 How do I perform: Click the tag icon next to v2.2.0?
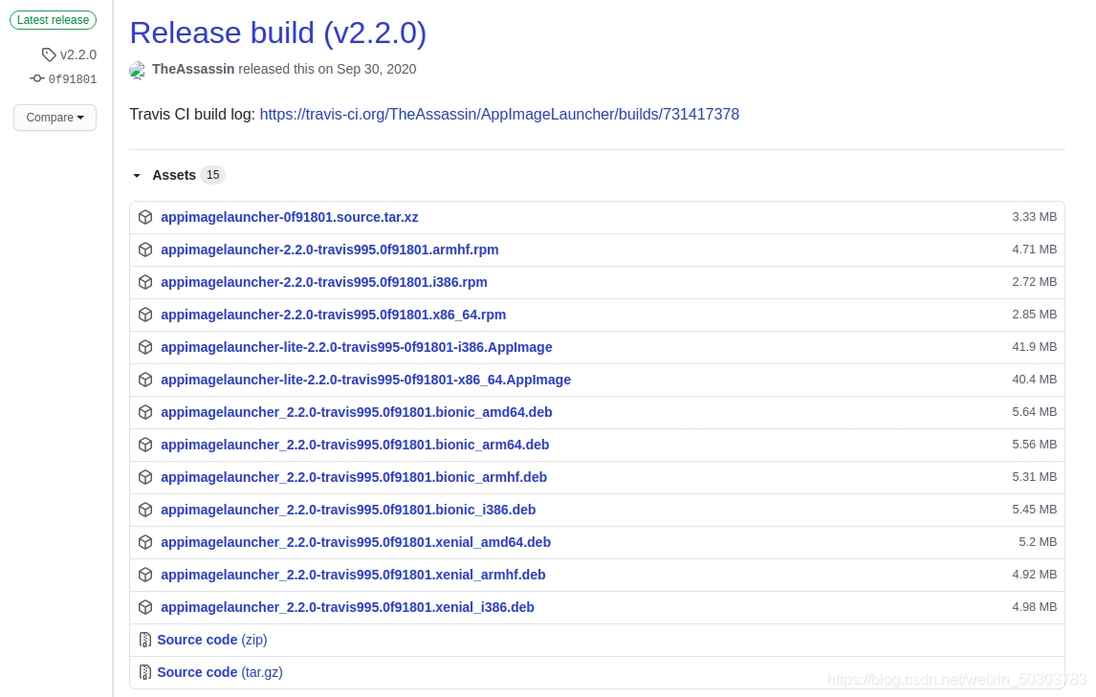point(49,54)
